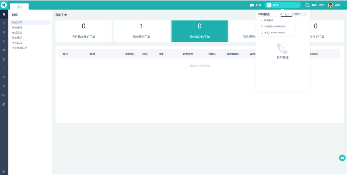Click the tooth logo icon at top-left
Viewport: 347px width, 175px height.
pos(4,5)
